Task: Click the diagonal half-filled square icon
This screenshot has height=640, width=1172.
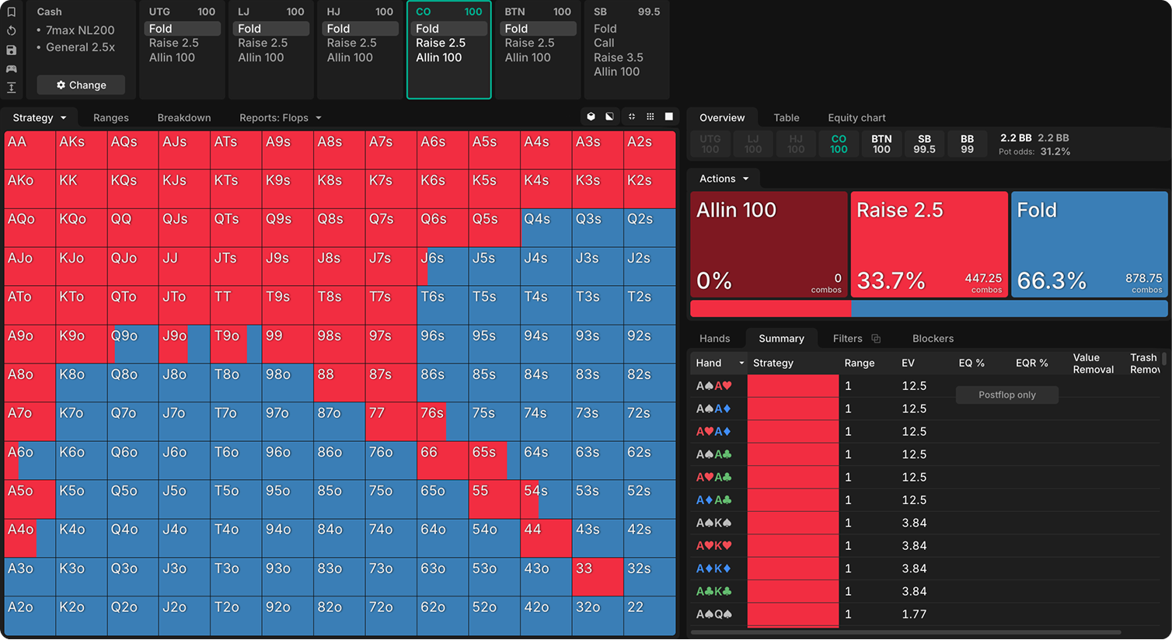Action: (x=609, y=117)
